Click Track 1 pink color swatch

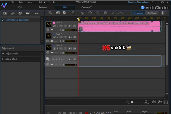[x=54, y=23]
